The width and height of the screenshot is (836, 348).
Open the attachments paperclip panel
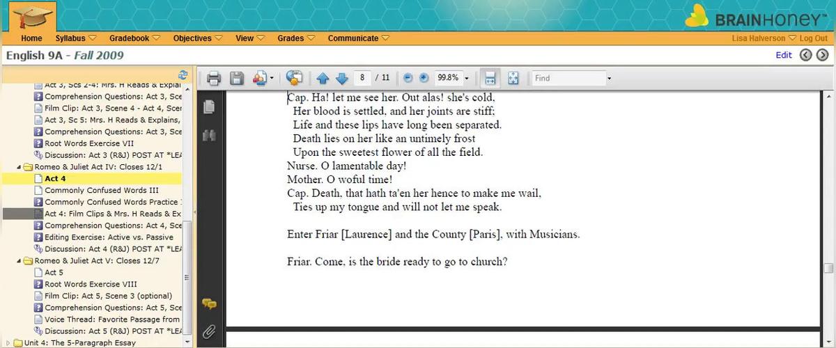208,332
